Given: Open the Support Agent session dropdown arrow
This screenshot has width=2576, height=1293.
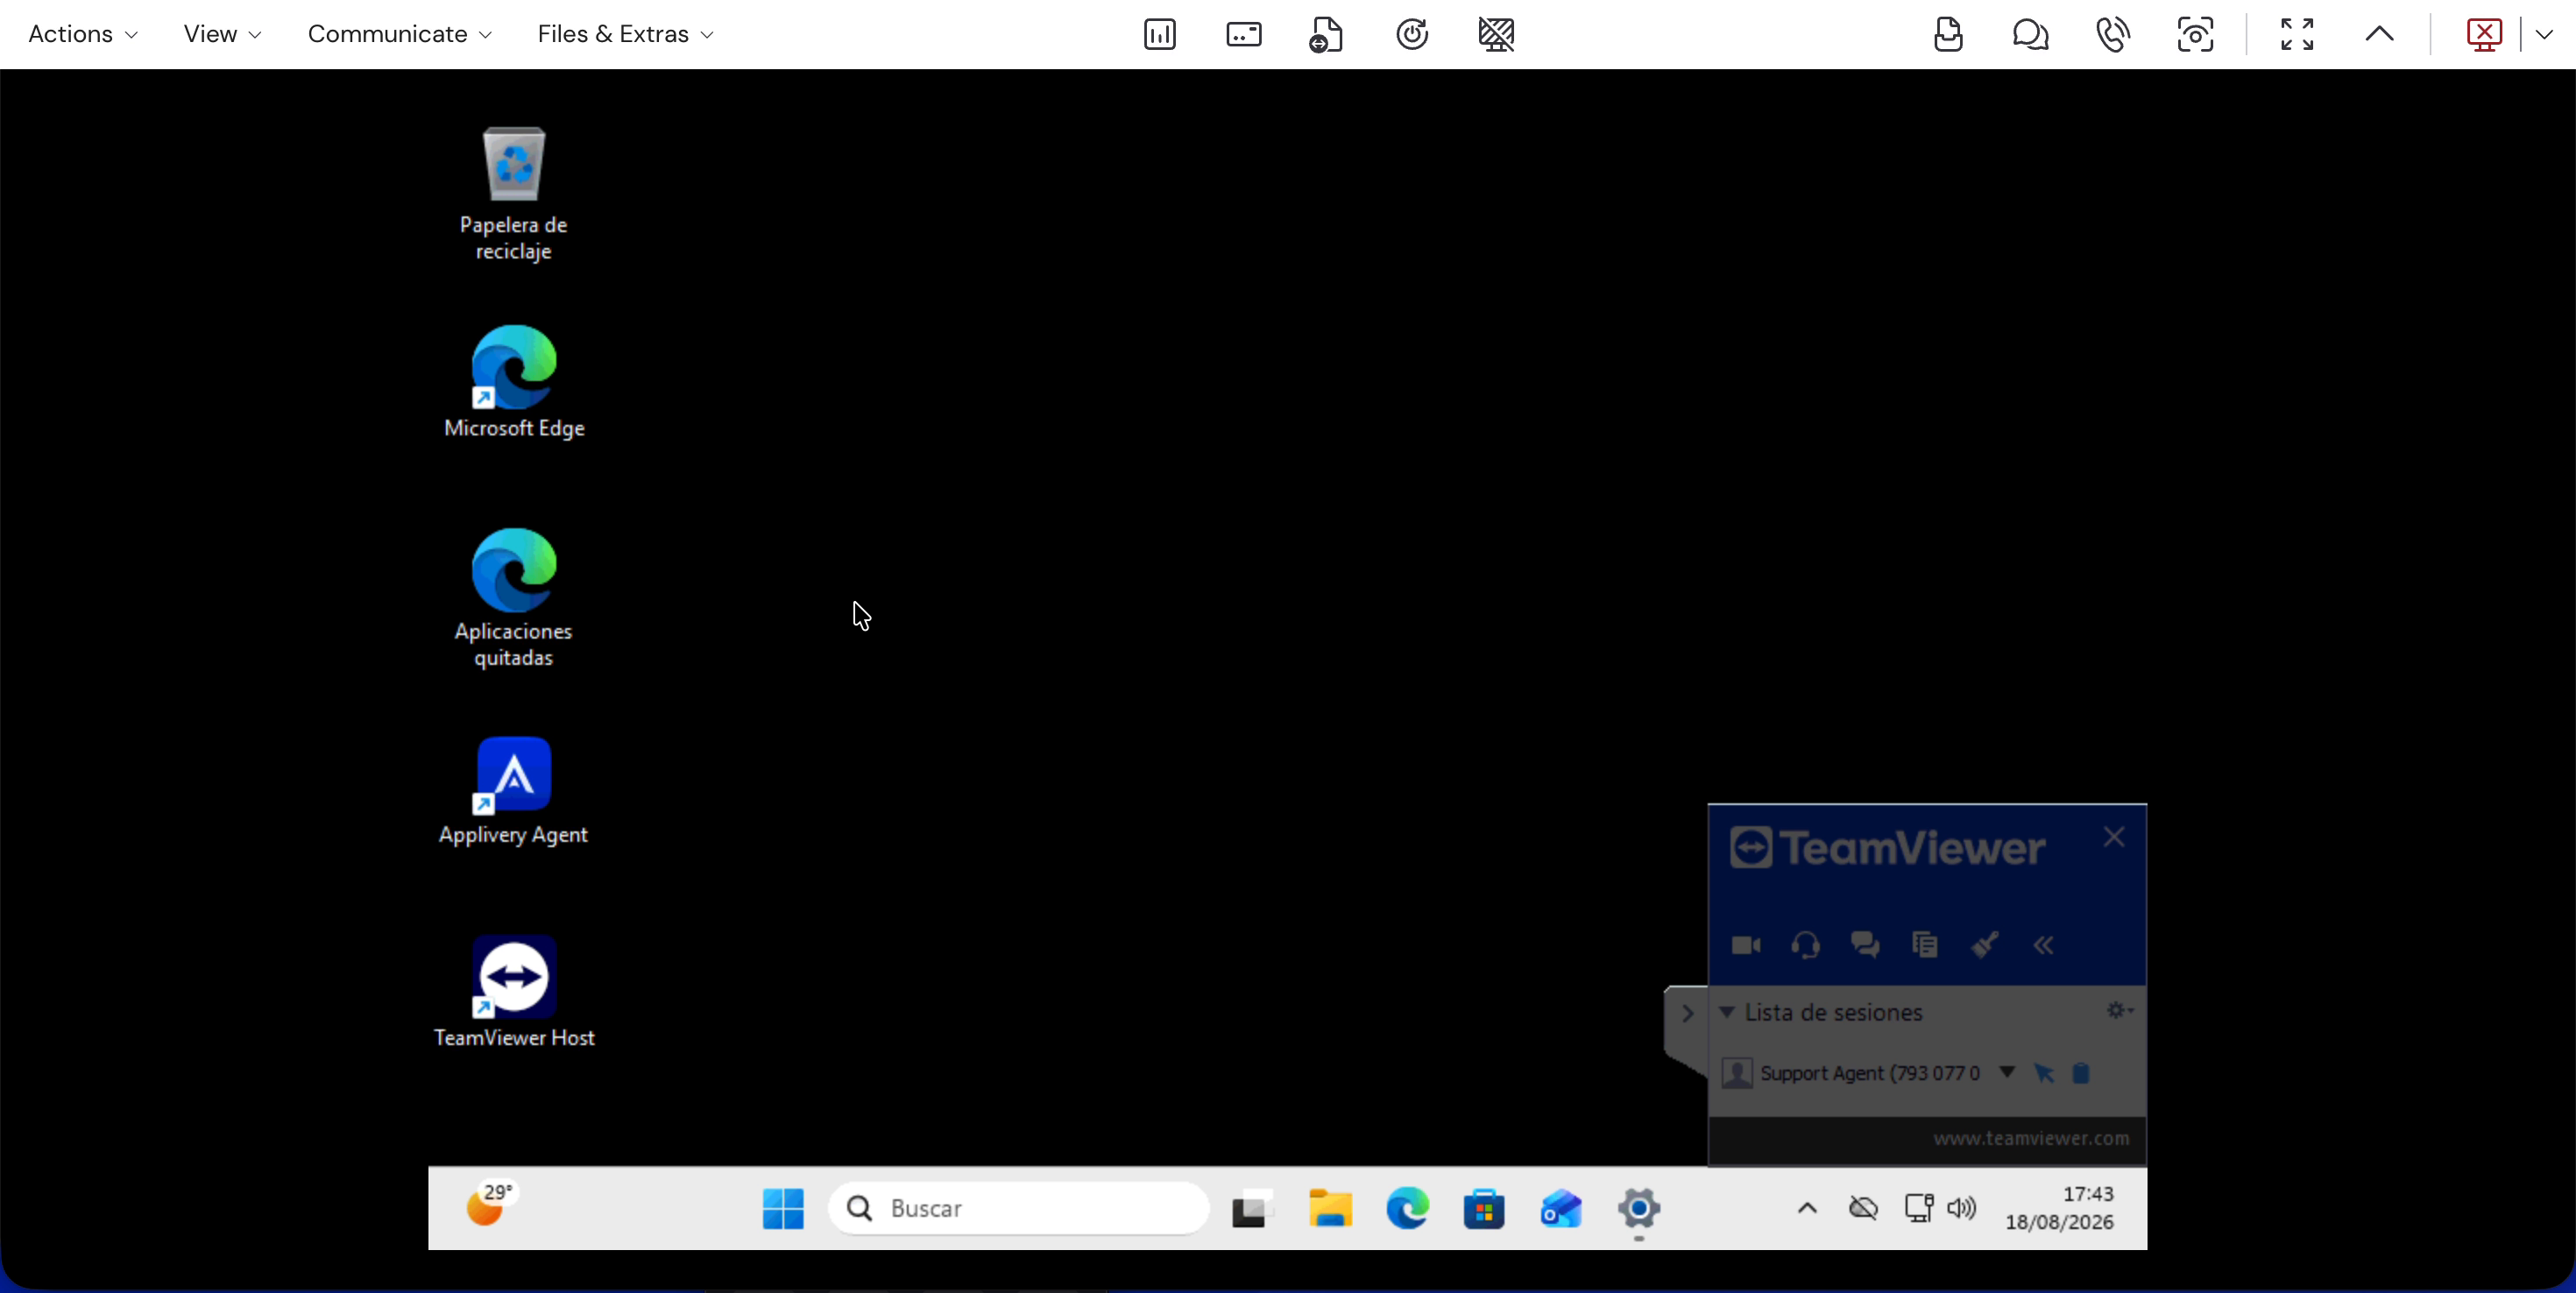Looking at the screenshot, I should [x=2006, y=1072].
